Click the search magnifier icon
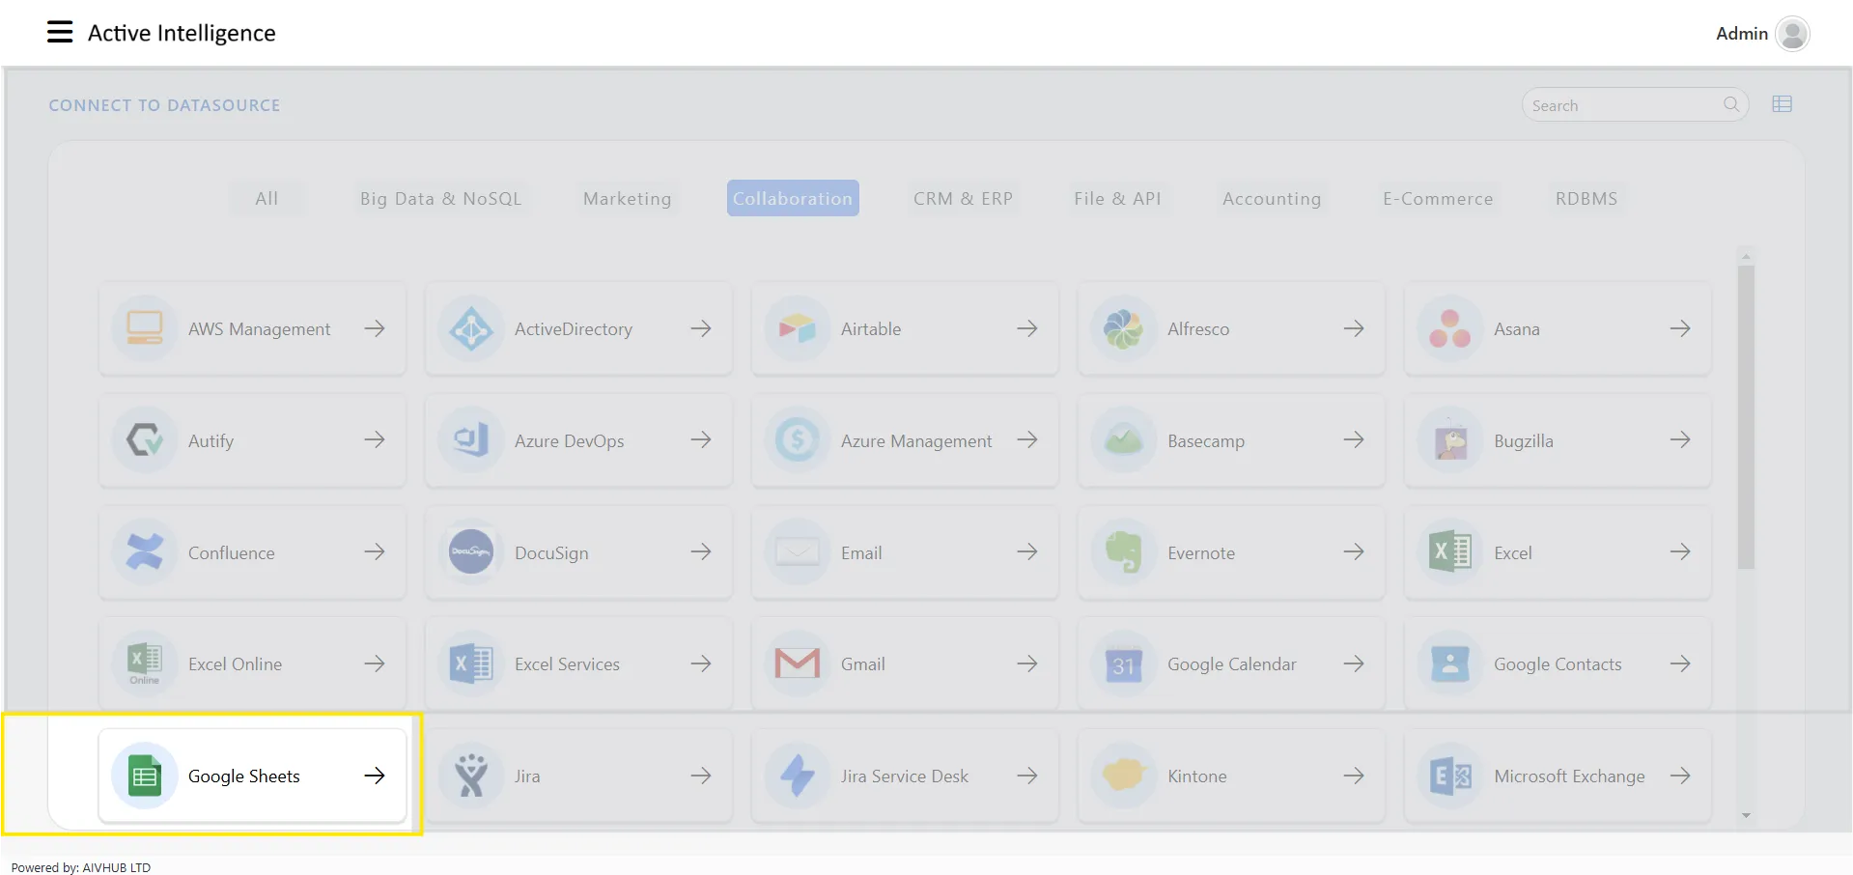This screenshot has width=1853, height=875. point(1731,104)
